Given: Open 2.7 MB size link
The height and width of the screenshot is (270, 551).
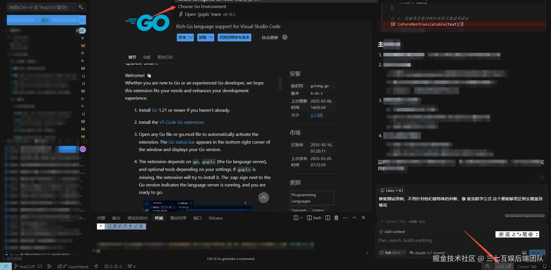Looking at the screenshot, I should tap(317, 115).
